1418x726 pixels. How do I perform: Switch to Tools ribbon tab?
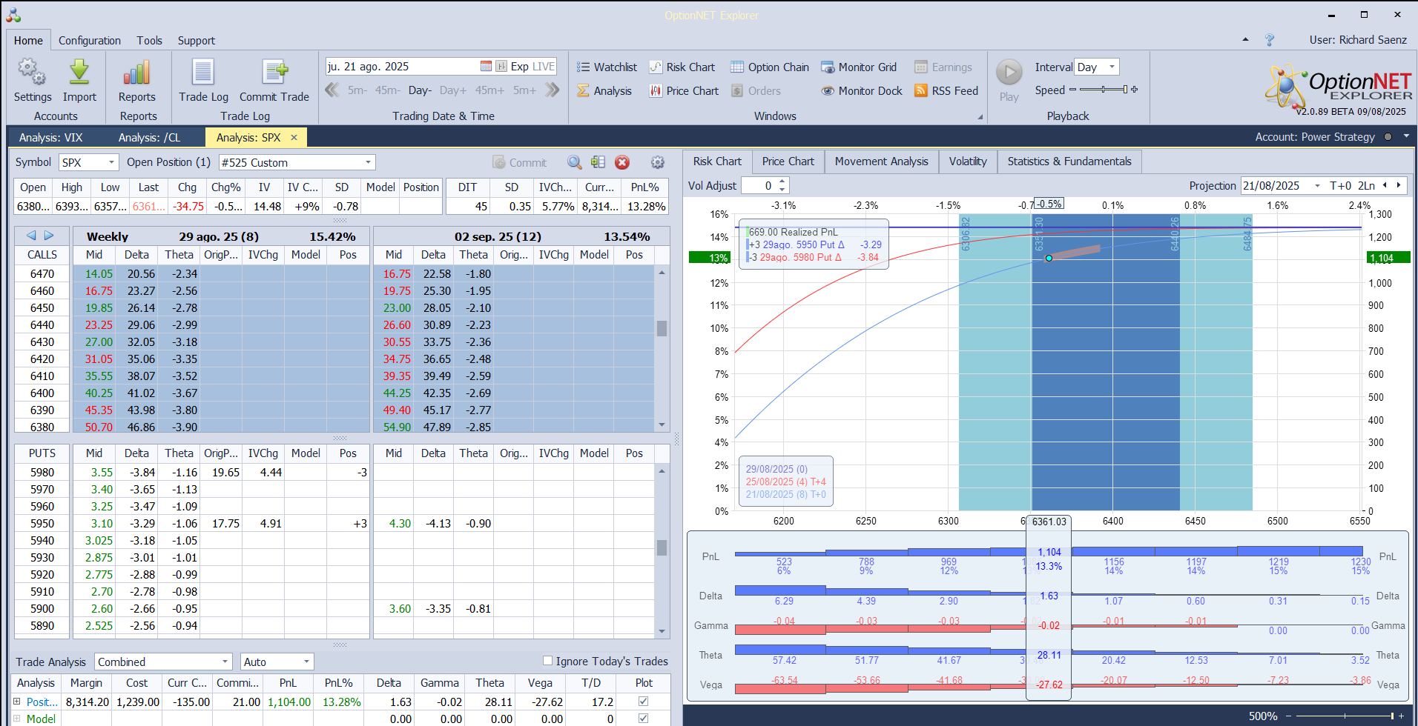pyautogui.click(x=149, y=41)
